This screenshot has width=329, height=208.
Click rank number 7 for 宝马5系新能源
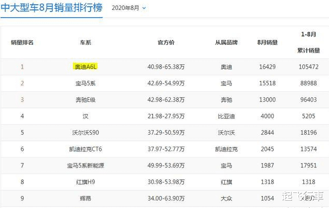(x=22, y=166)
